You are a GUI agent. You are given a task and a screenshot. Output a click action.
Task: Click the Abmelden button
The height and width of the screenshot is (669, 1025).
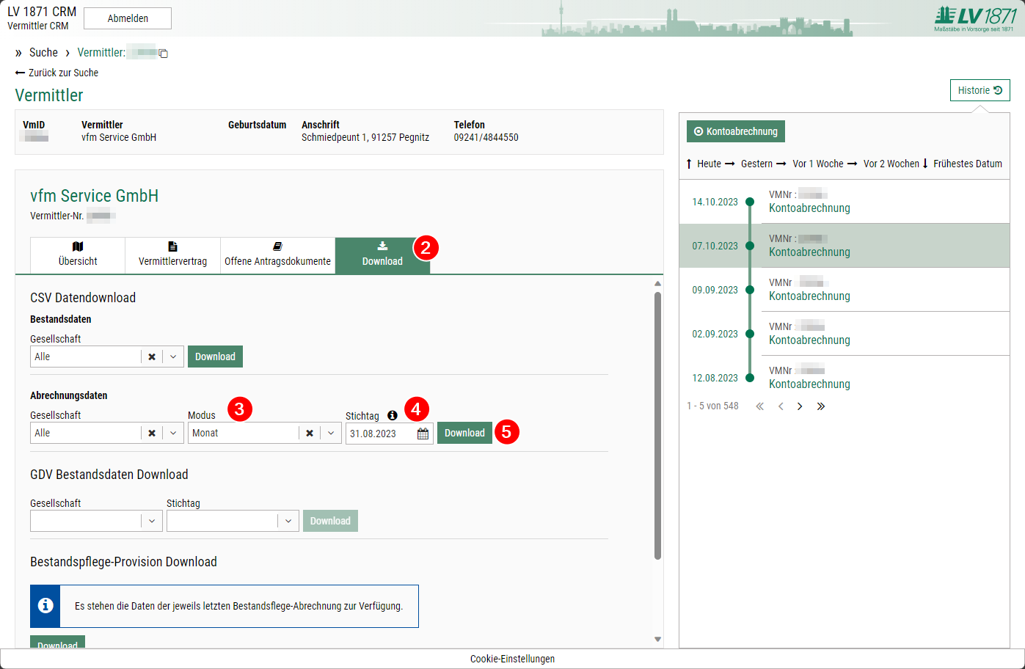[128, 18]
